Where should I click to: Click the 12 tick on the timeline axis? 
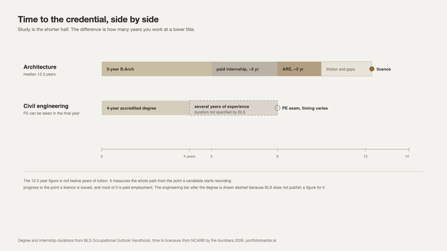click(x=365, y=156)
